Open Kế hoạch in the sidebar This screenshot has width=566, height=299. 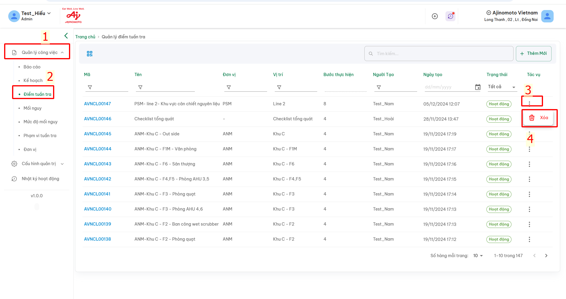pyautogui.click(x=33, y=80)
